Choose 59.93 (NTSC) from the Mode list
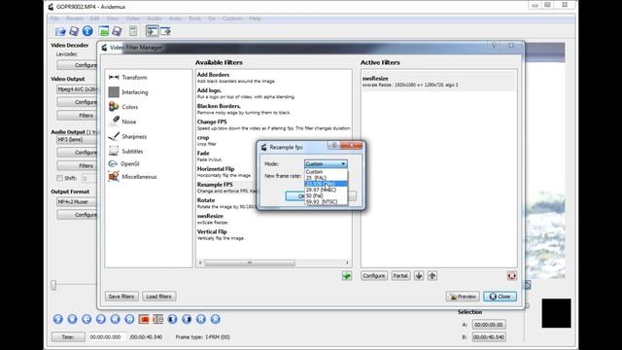Image resolution: width=622 pixels, height=350 pixels. (326, 201)
